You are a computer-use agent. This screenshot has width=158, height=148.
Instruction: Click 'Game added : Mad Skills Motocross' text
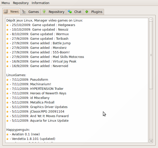pyautogui.click(x=57, y=57)
